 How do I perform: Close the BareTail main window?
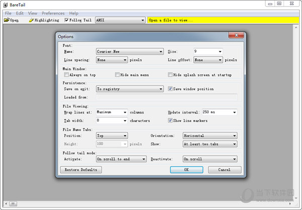click(x=291, y=4)
